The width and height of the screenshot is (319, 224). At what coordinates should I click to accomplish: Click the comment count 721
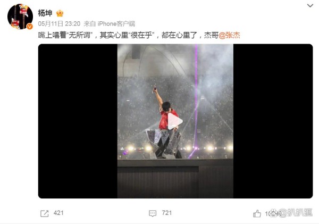coord(167,213)
